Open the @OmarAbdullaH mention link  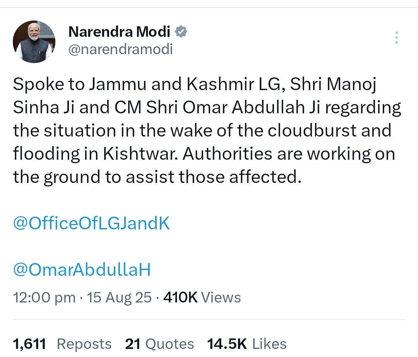tap(82, 270)
